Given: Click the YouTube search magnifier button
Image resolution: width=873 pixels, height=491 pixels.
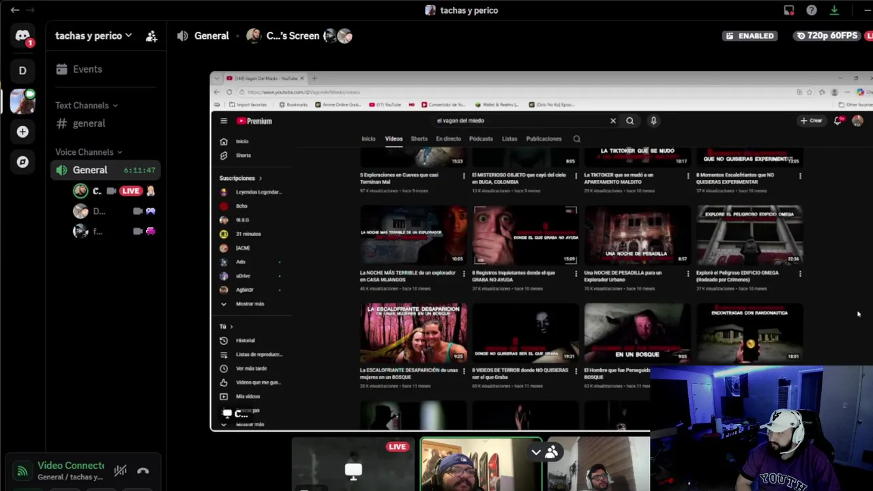Looking at the screenshot, I should pyautogui.click(x=630, y=121).
